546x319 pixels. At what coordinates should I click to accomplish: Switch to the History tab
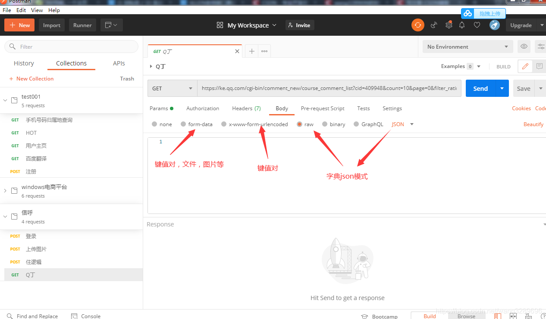(24, 63)
